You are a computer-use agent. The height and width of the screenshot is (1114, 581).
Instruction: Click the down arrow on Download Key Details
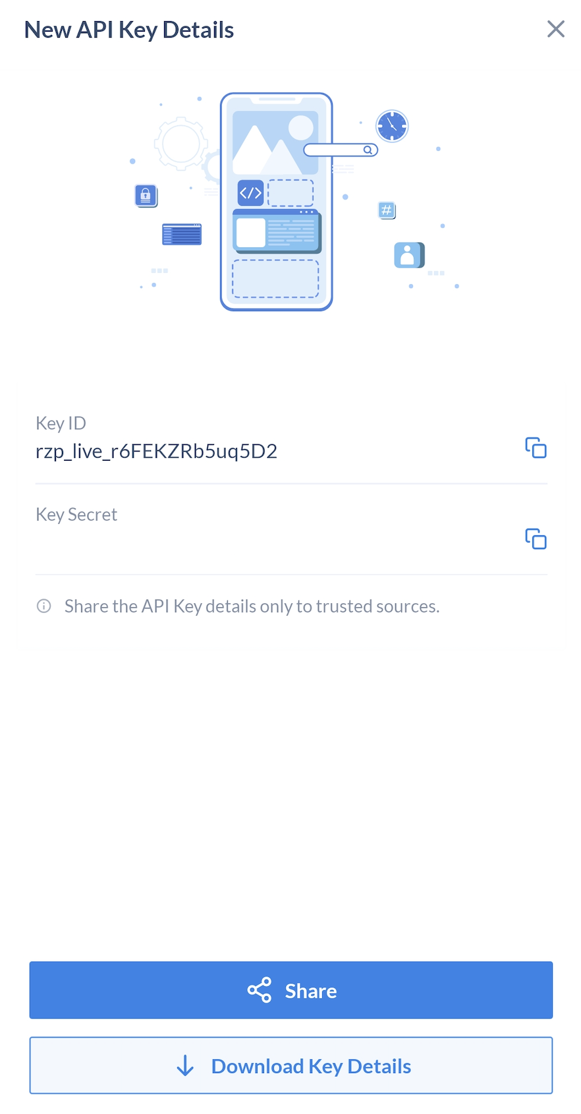[x=185, y=1066]
